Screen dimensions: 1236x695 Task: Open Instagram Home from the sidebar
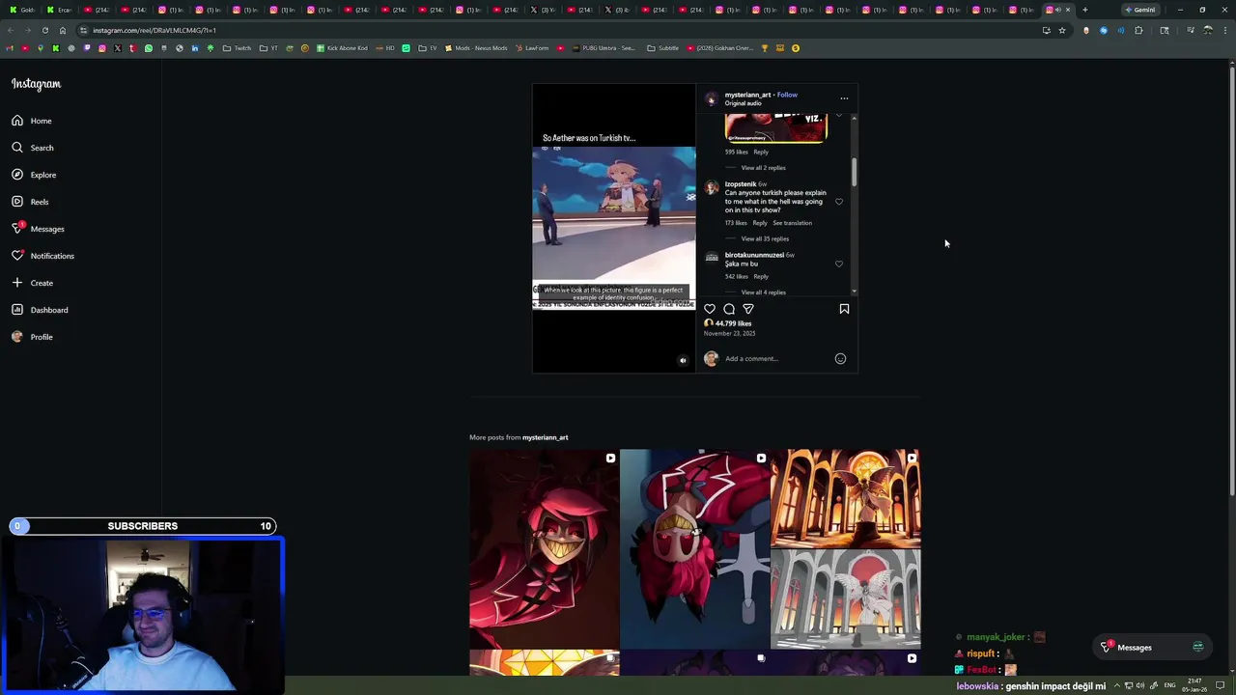32,121
